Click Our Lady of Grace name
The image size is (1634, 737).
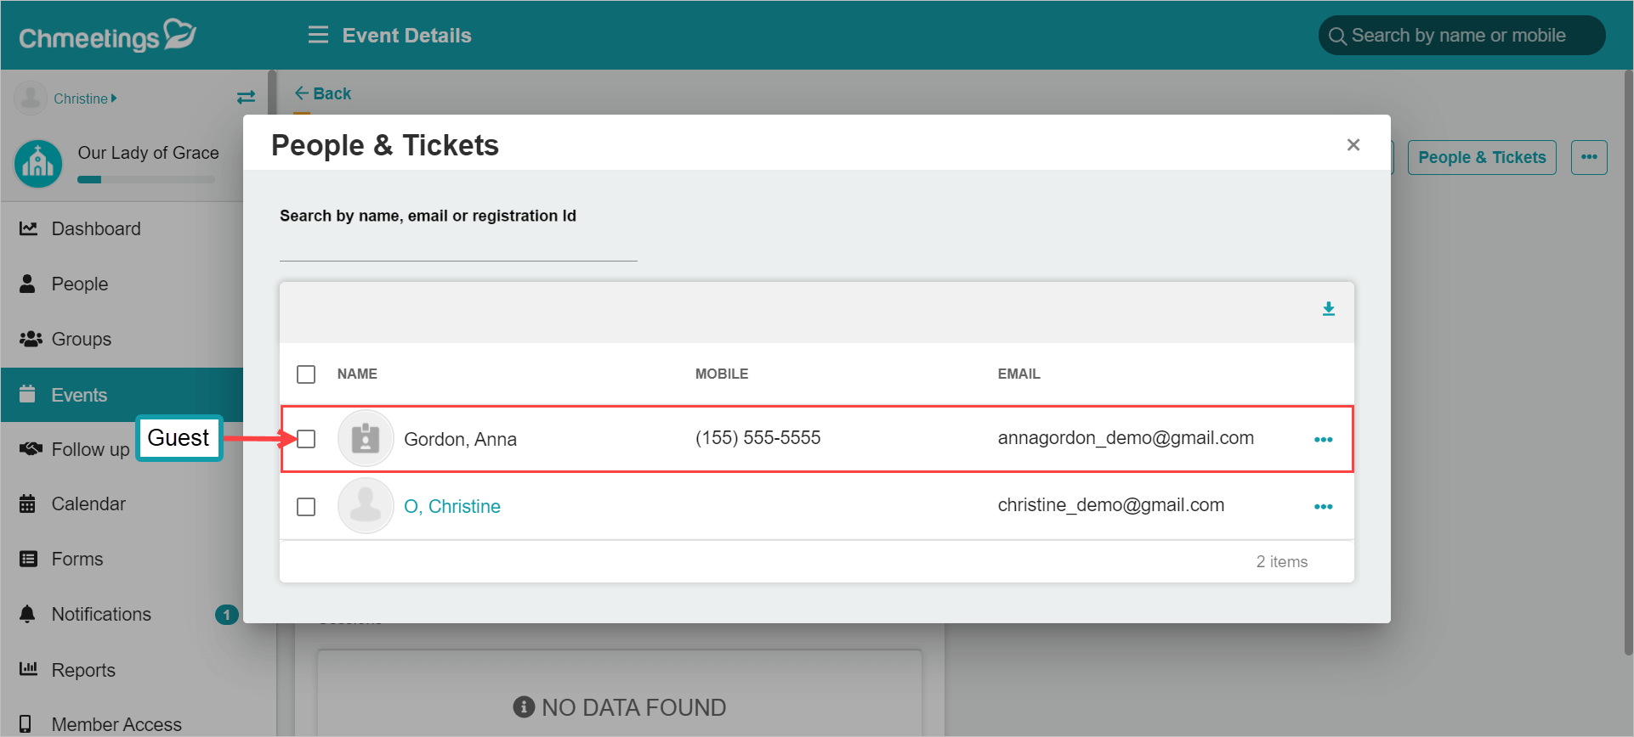coord(148,153)
